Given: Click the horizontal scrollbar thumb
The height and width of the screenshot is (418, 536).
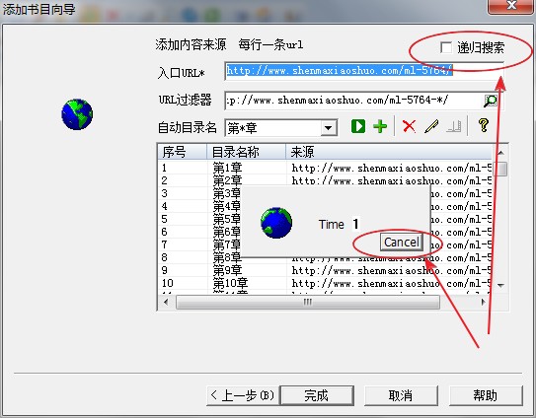Looking at the screenshot, I should 308,302.
